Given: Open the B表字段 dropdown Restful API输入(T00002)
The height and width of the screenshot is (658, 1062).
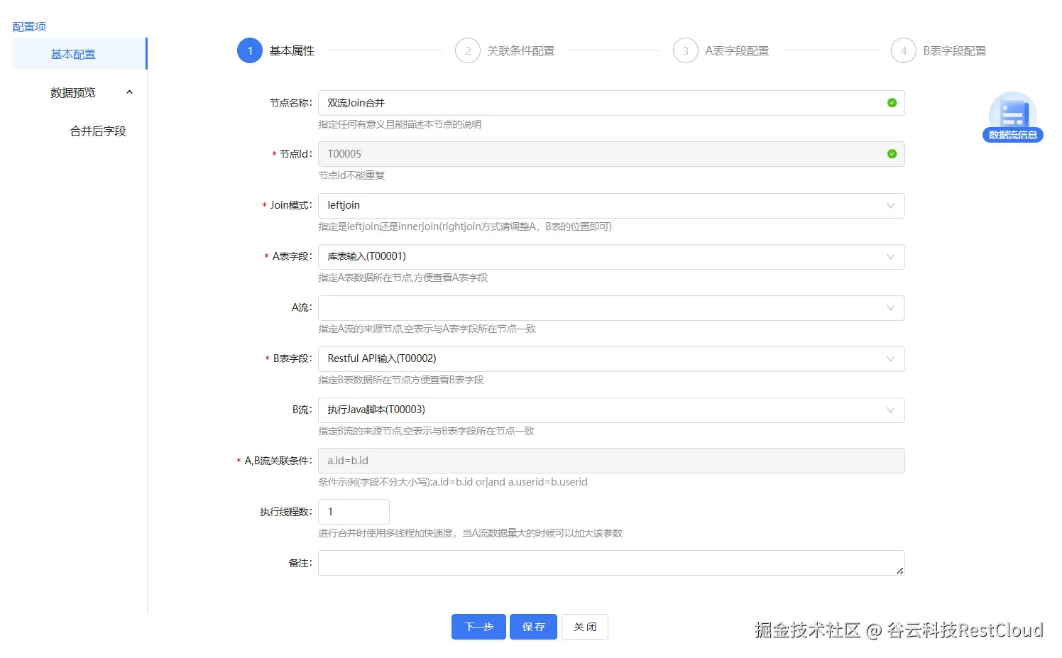Looking at the screenshot, I should coord(611,359).
